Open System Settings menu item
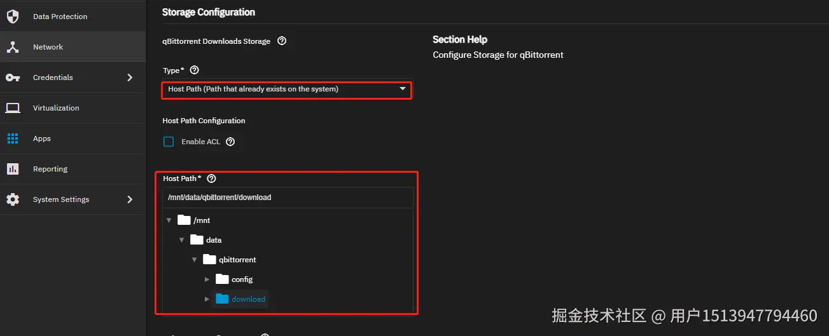 point(73,199)
